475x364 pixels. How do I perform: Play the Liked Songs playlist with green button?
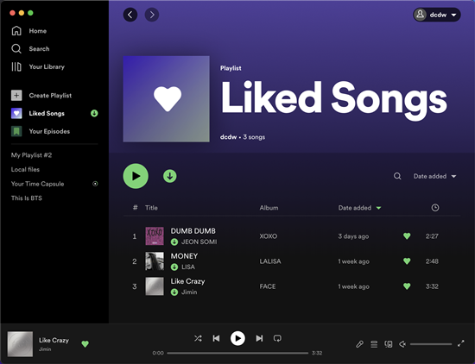136,176
